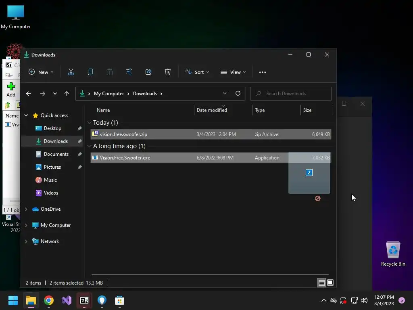Expand the My Computer tree node

26,225
